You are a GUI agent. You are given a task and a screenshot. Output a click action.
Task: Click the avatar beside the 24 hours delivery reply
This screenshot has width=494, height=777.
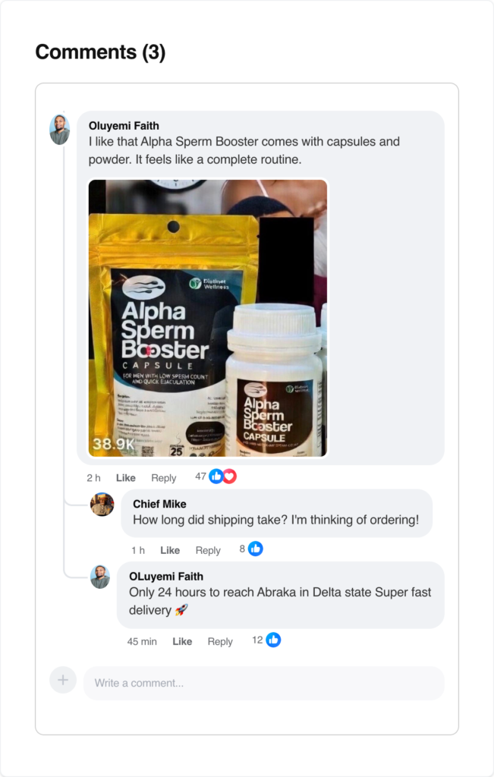coord(100,577)
